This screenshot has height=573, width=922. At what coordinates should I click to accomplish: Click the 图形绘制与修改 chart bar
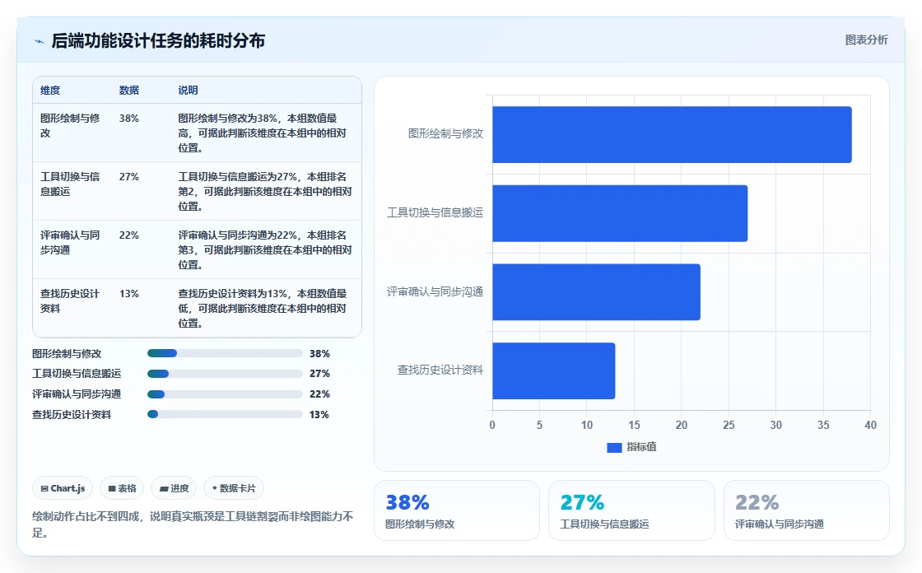pos(672,135)
